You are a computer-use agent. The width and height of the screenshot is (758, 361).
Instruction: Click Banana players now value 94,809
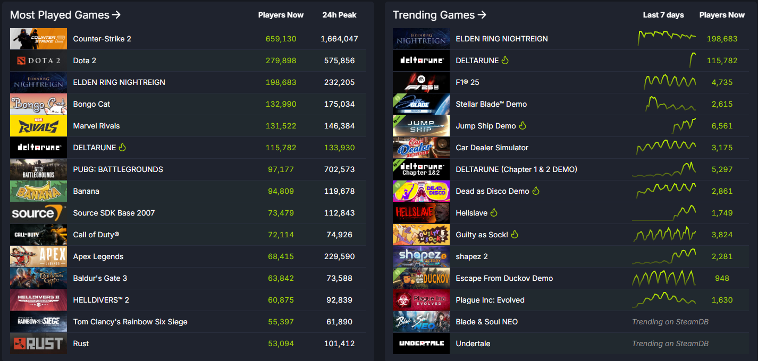[x=281, y=191]
